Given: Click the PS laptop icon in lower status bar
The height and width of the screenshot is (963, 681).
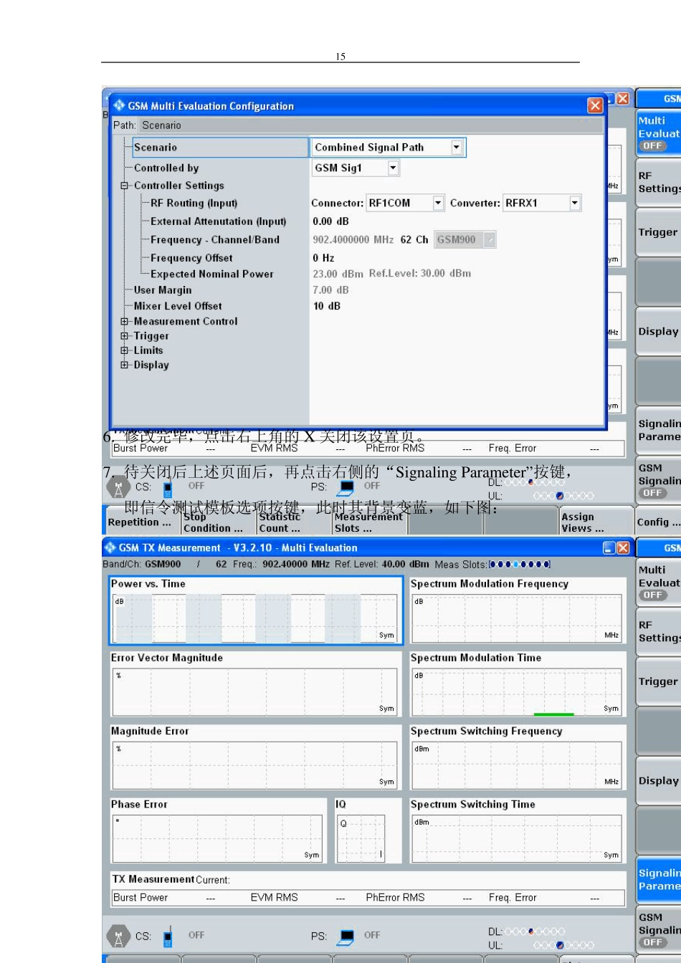Looking at the screenshot, I should pos(347,936).
